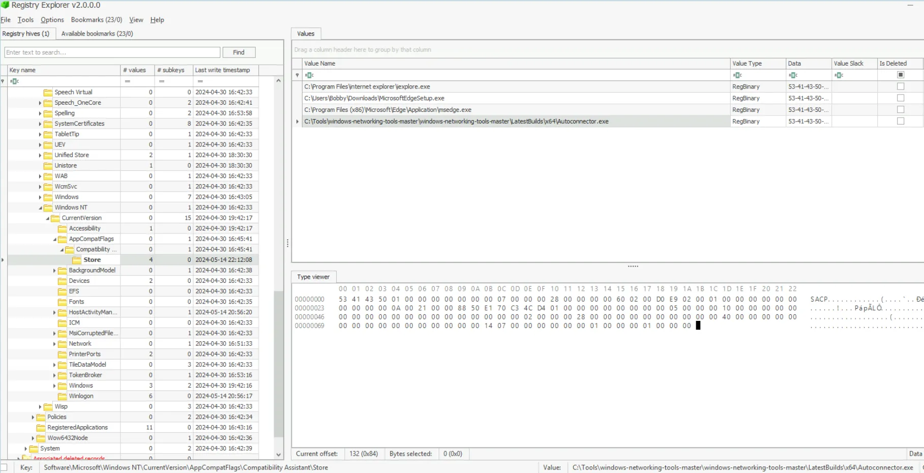Click the ABC filter icon under Key name
Viewport: 924px width, 473px height.
[15, 81]
